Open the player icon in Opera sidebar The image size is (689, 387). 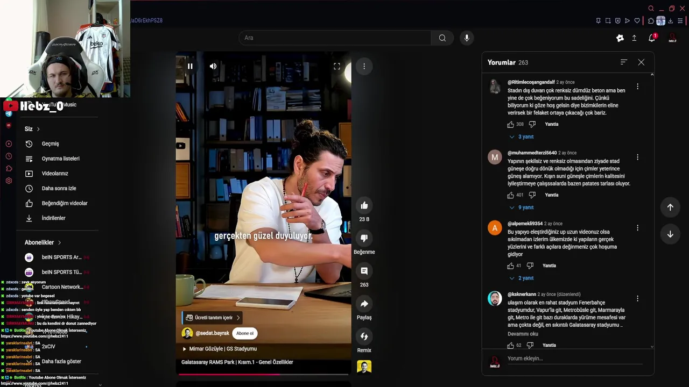[9, 144]
